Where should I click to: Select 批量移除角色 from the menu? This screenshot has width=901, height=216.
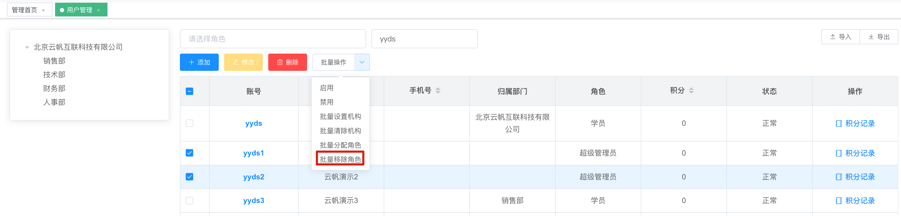(x=340, y=159)
